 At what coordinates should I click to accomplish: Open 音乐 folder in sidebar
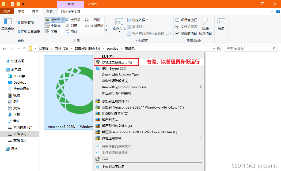pos(14,121)
